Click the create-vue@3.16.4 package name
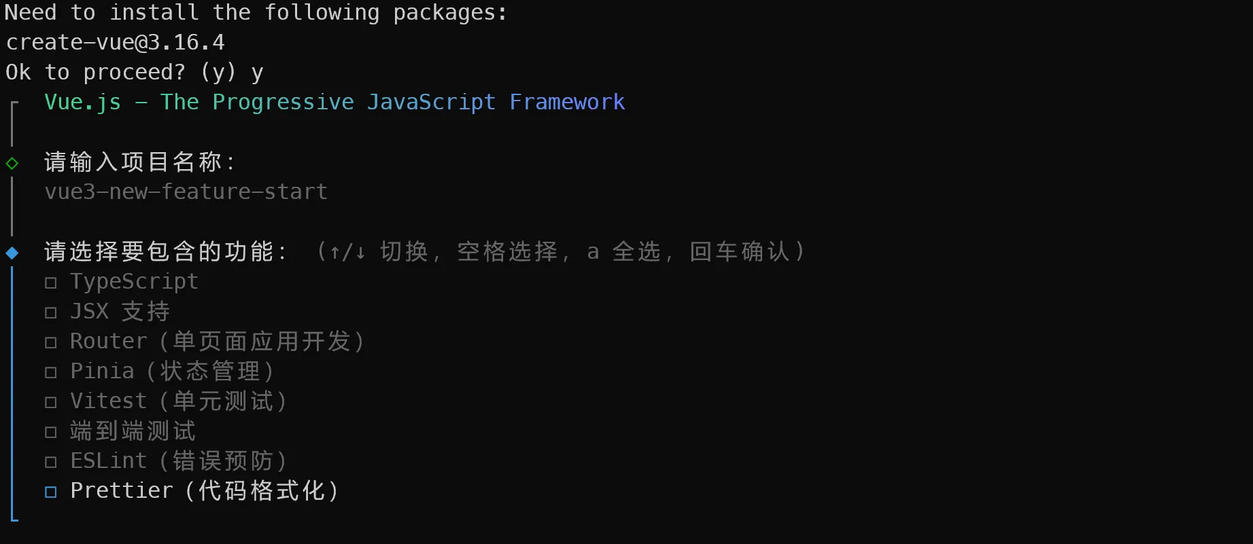The width and height of the screenshot is (1253, 544). [115, 43]
